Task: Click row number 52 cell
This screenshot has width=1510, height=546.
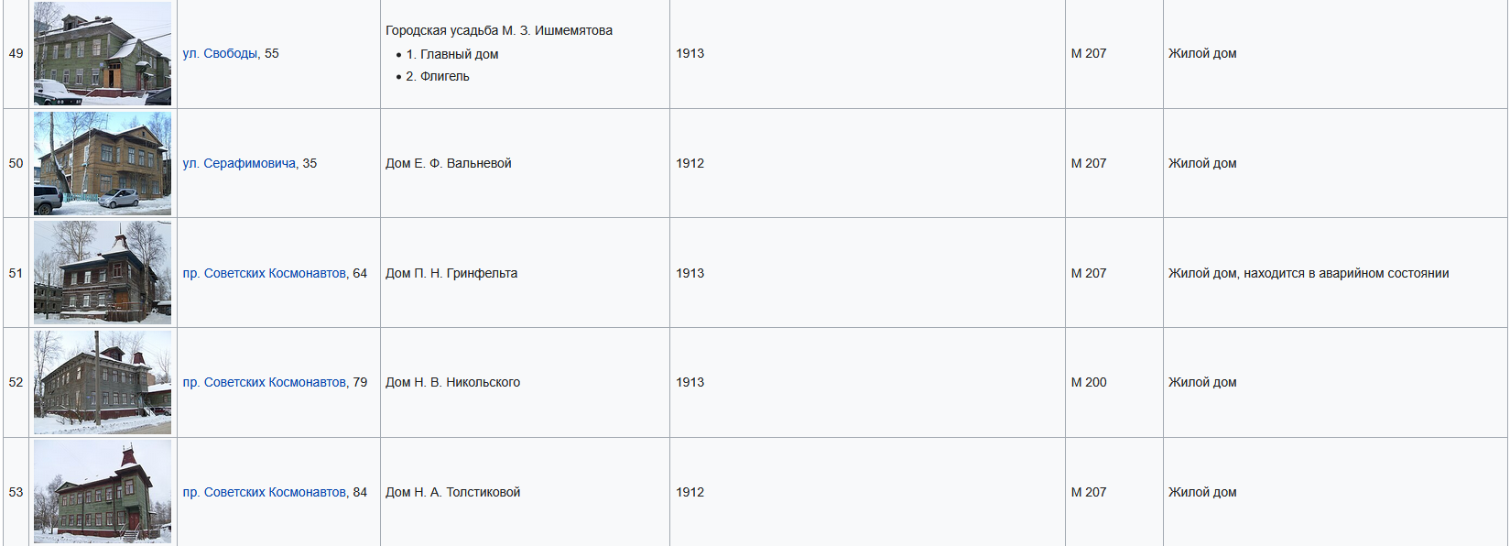Action: tap(16, 382)
